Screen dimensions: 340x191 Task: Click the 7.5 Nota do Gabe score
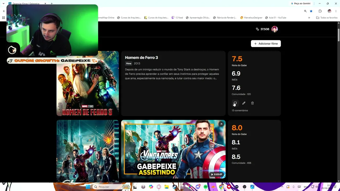click(237, 59)
